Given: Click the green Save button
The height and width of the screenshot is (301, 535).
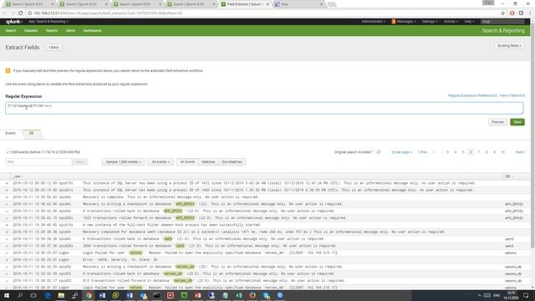Looking at the screenshot, I should click(517, 122).
